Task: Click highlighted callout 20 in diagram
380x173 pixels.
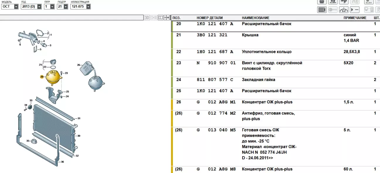Action: (42, 77)
